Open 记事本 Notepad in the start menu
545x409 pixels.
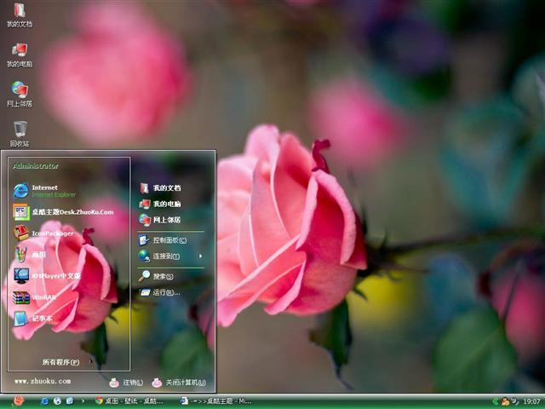coord(33,318)
